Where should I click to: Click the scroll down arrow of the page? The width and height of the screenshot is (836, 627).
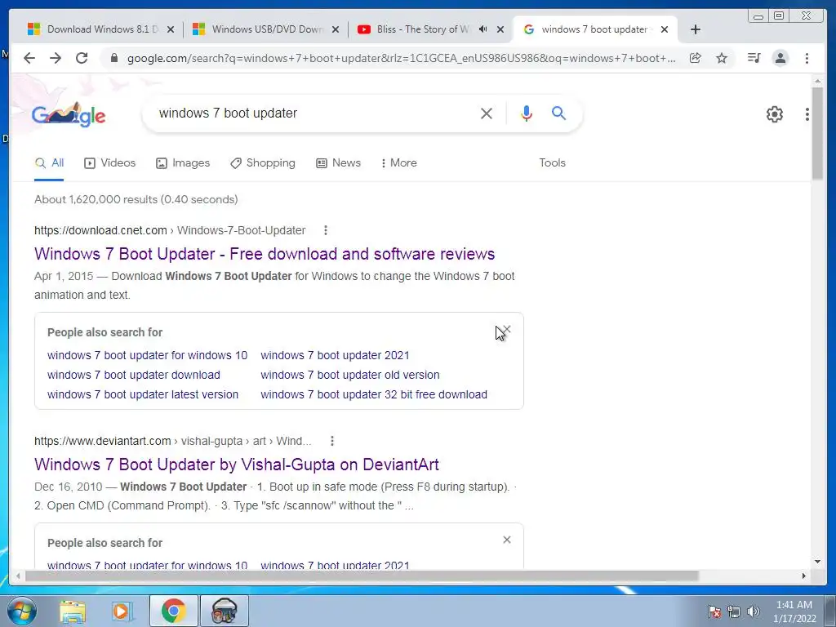817,562
